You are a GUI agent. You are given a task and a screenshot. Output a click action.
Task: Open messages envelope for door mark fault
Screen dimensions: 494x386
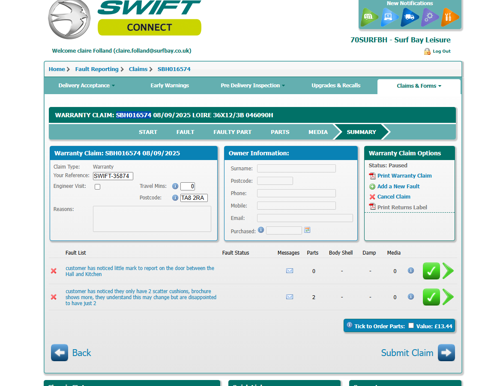click(290, 271)
